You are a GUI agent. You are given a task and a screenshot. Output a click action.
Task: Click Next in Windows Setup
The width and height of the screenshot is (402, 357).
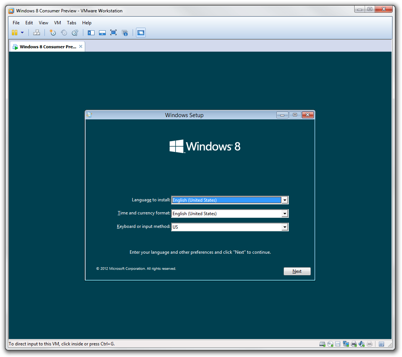click(x=297, y=271)
